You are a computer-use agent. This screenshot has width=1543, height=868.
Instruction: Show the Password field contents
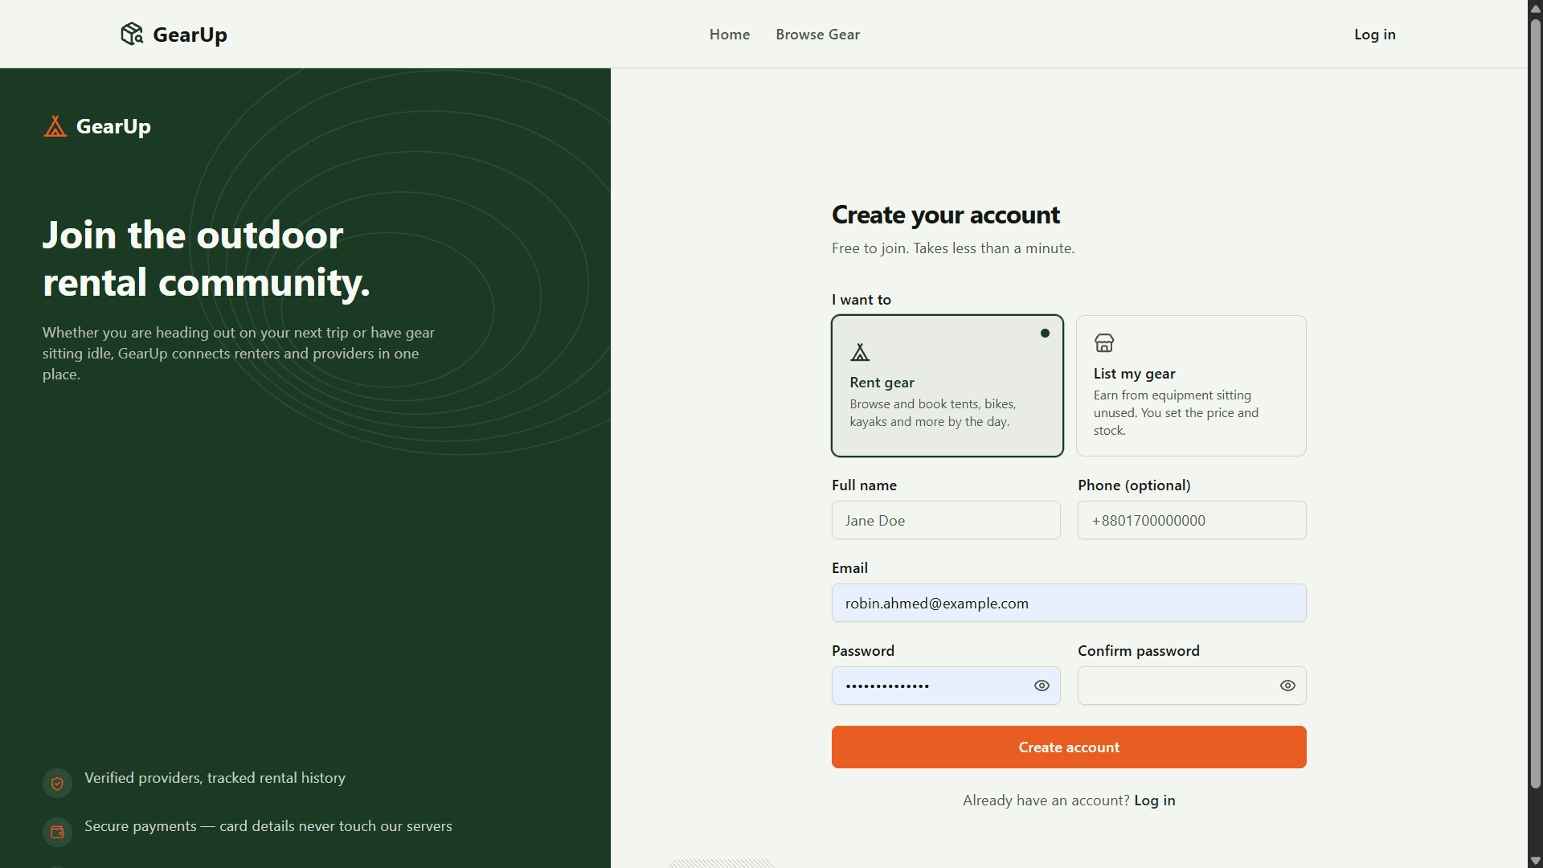pos(1042,686)
